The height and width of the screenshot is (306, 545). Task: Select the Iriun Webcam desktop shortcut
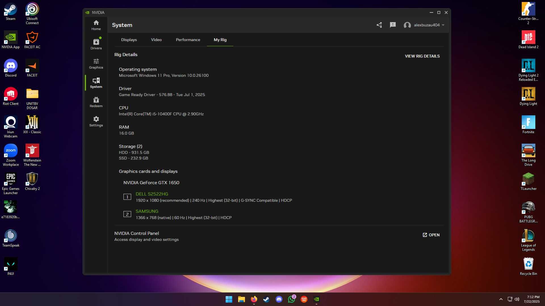point(11,127)
